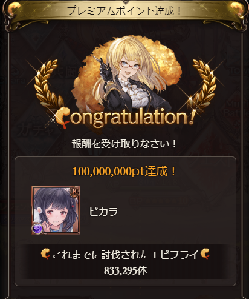Select the ビカラ reward character thumbnail
The image size is (249, 299).
(x=56, y=210)
